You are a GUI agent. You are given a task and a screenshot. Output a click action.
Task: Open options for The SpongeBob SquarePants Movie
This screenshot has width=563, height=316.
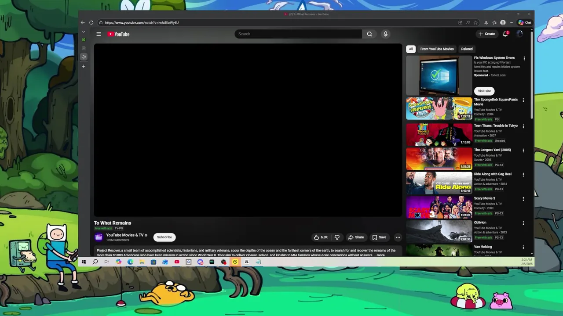tap(523, 100)
